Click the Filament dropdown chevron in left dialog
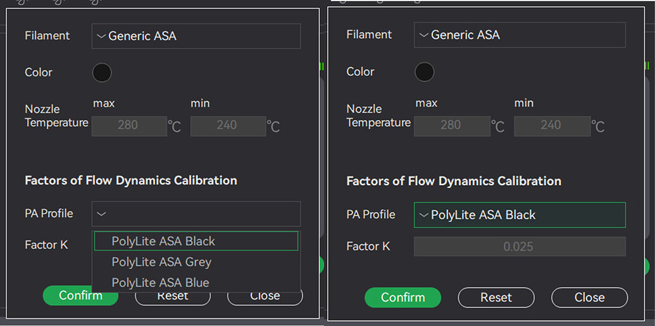Viewport: 655px width, 326px height. click(x=101, y=36)
